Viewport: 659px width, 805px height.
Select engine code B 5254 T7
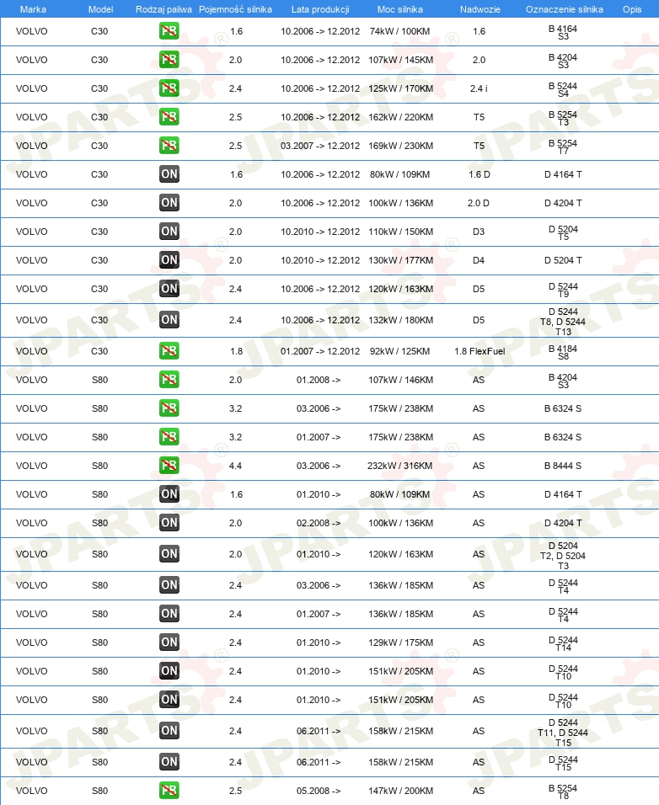[563, 147]
